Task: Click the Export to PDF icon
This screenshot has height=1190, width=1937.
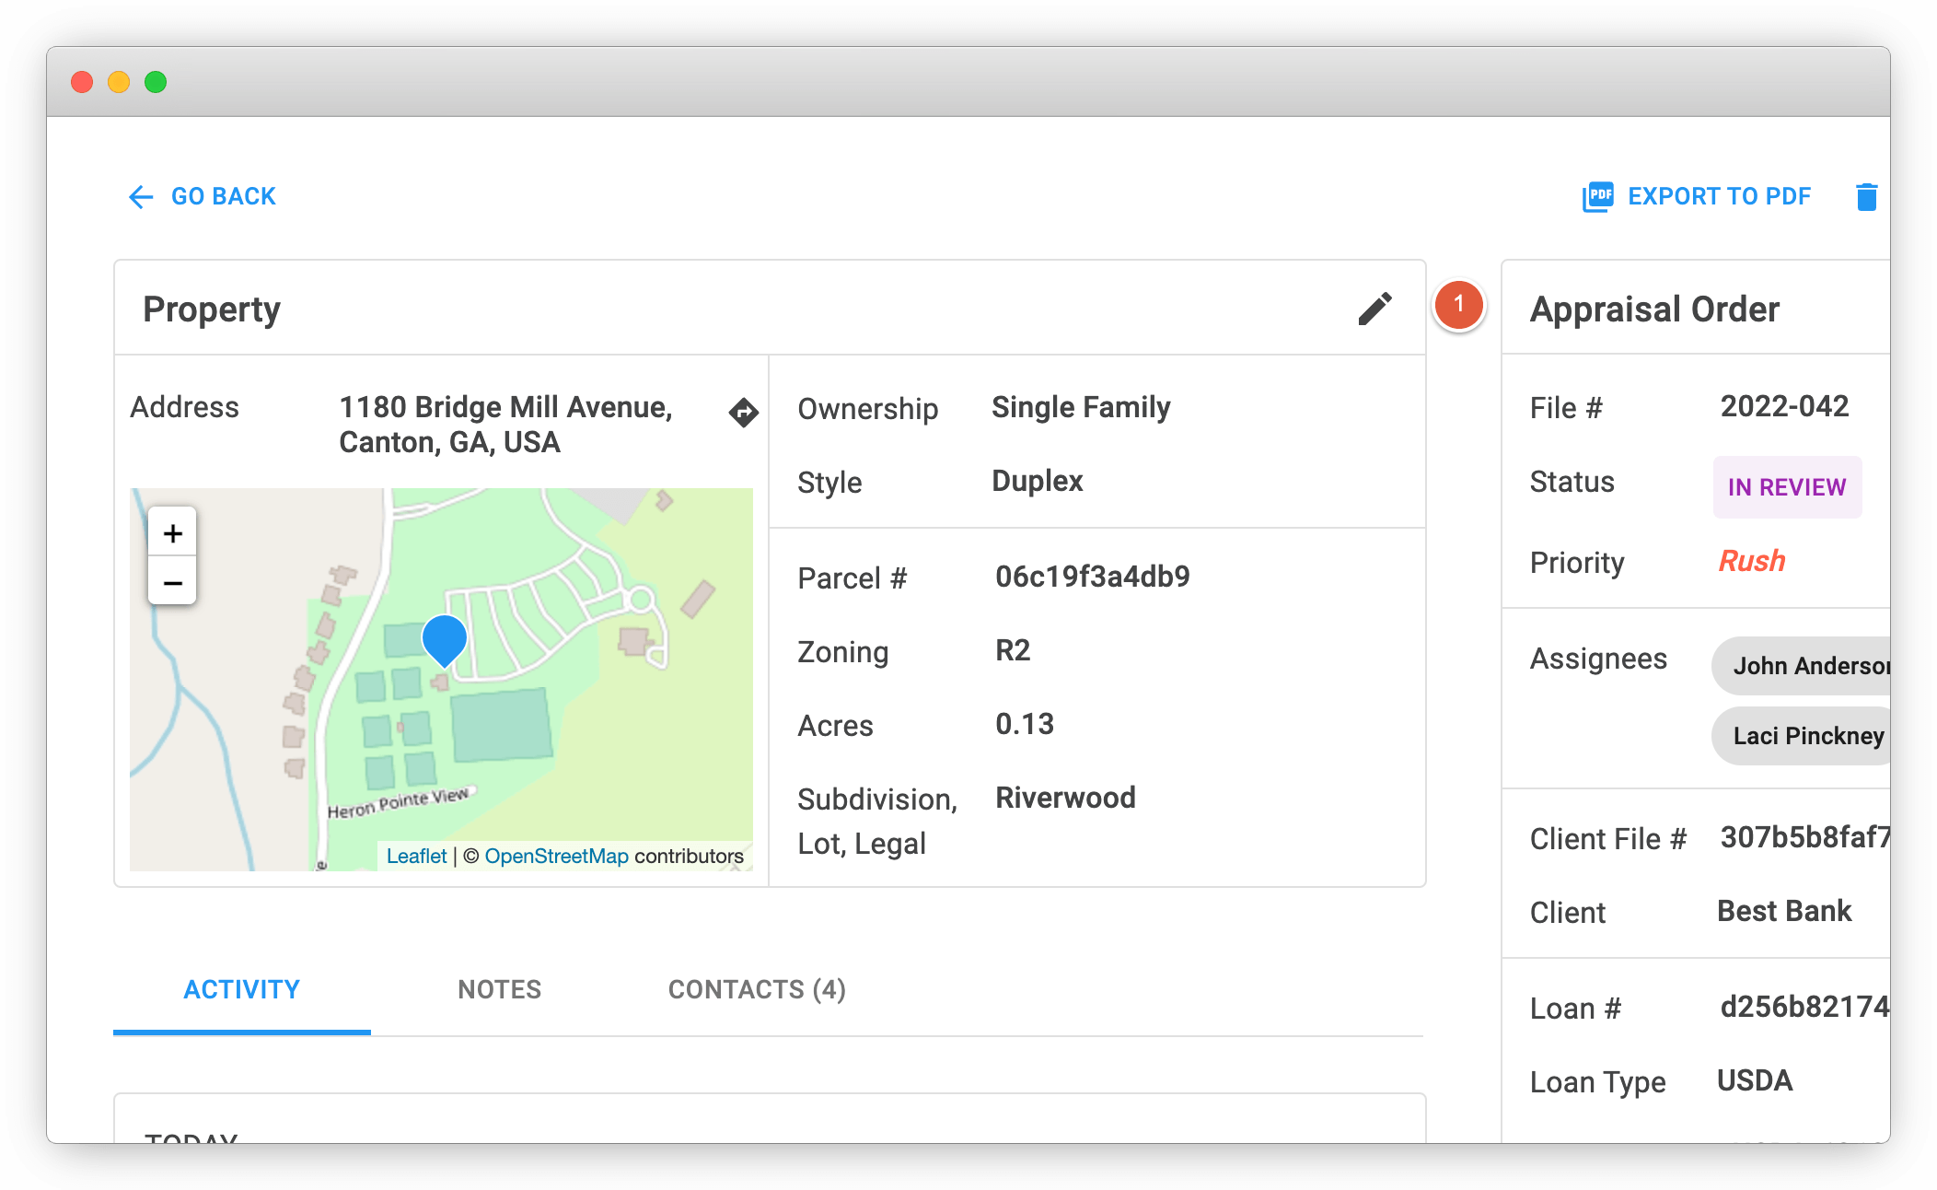Action: pos(1597,196)
